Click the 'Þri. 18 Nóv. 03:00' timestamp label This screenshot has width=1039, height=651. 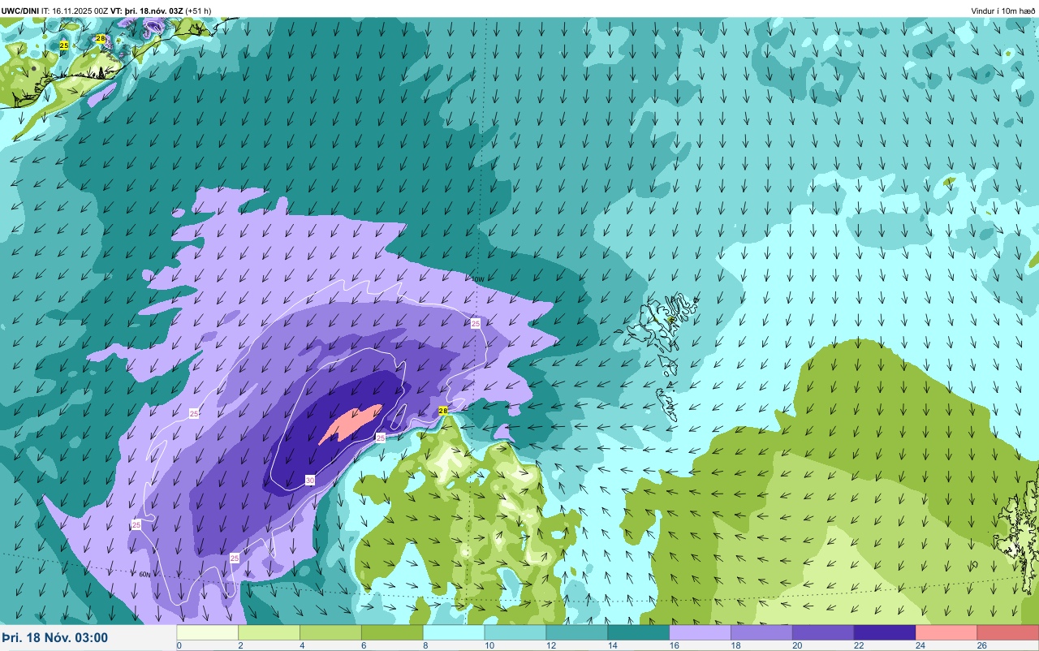[55, 638]
